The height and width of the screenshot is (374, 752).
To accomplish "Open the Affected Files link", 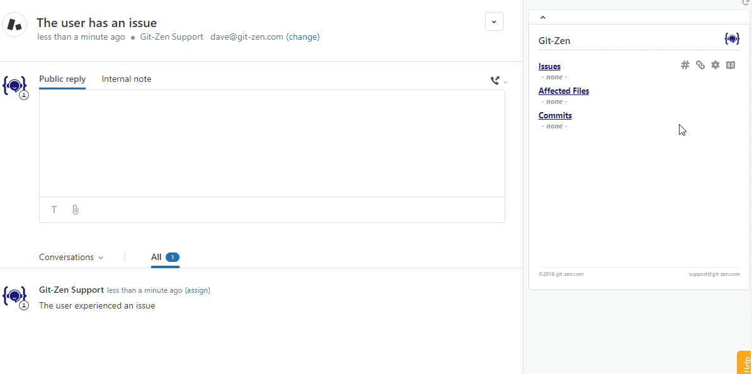I will (x=564, y=91).
